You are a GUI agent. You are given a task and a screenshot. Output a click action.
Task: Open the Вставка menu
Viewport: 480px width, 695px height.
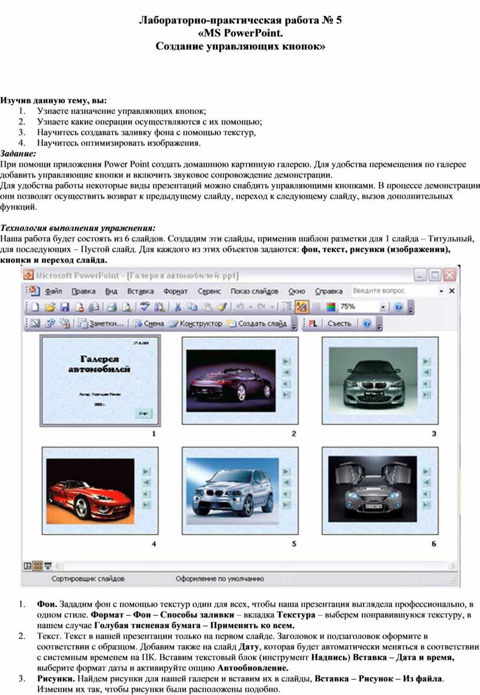140,291
